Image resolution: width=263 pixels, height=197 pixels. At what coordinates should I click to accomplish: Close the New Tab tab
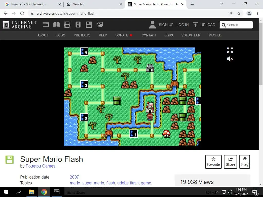121,4
